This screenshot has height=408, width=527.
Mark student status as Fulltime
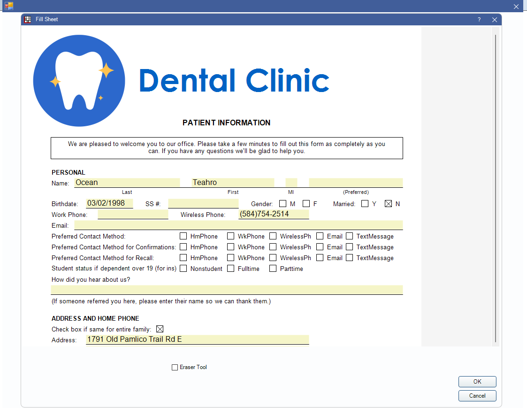(x=230, y=268)
